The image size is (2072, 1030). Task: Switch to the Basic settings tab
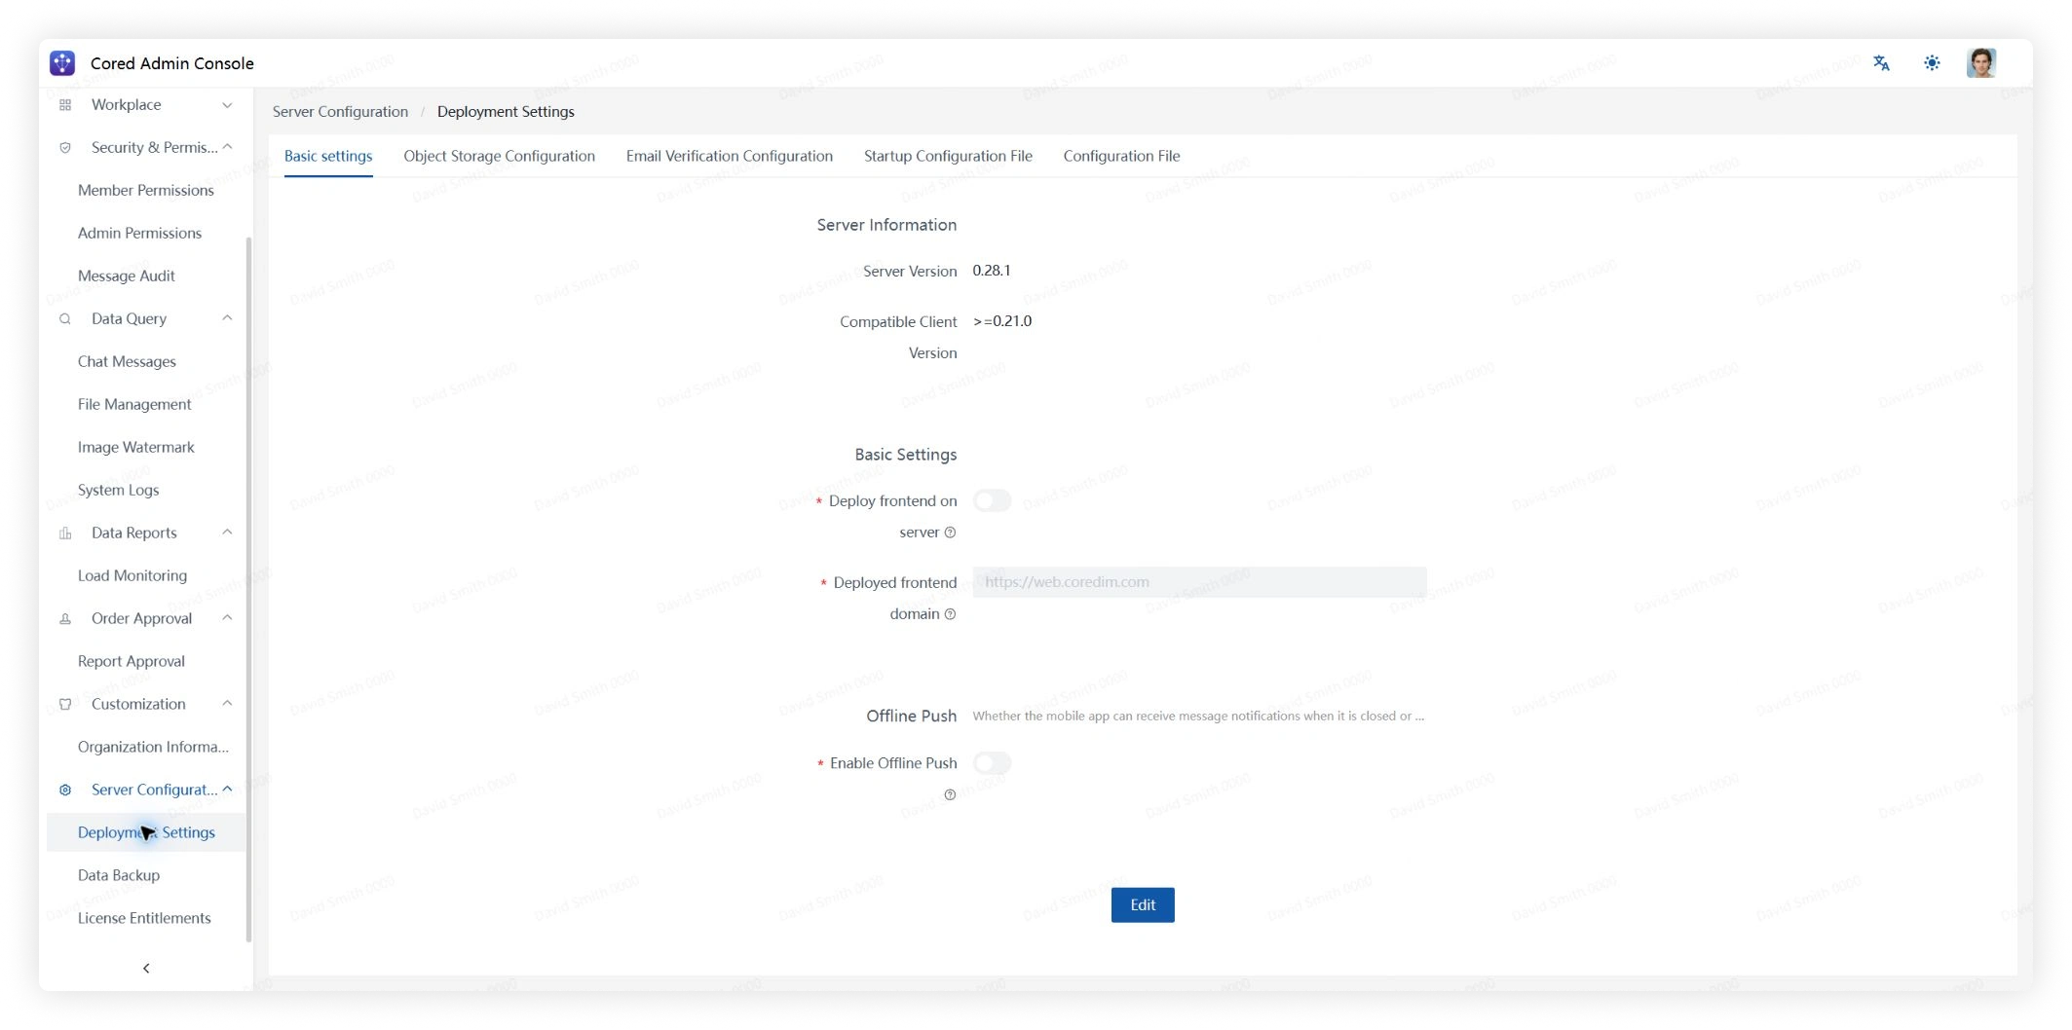(x=328, y=156)
